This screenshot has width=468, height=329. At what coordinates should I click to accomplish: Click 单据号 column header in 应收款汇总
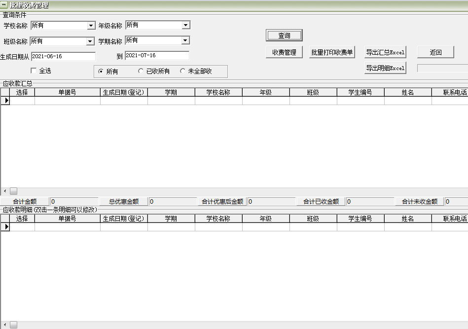click(68, 93)
